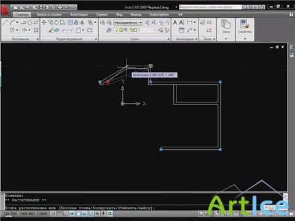The image size is (295, 221).
Task: Open the Fillet tool dropdown arrow
Action: (x=83, y=30)
